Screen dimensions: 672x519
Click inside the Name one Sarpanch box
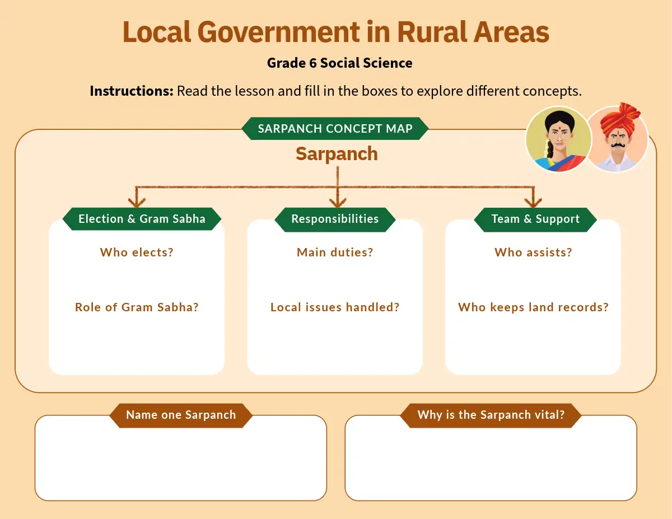180,465
